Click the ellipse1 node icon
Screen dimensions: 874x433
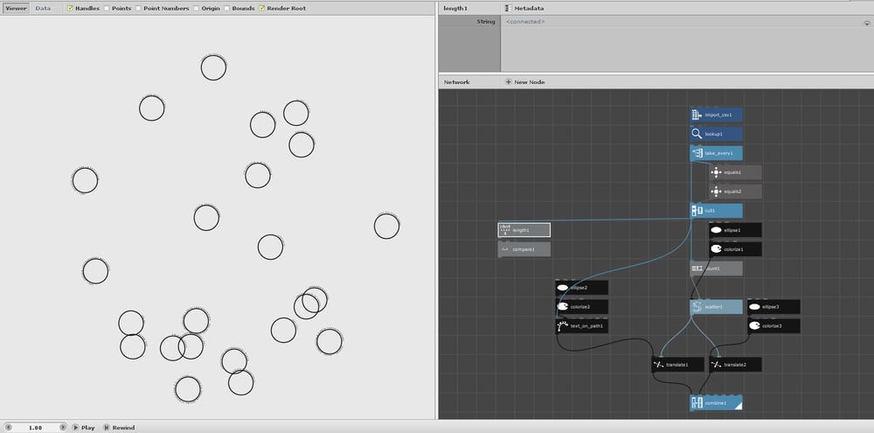[x=717, y=230]
